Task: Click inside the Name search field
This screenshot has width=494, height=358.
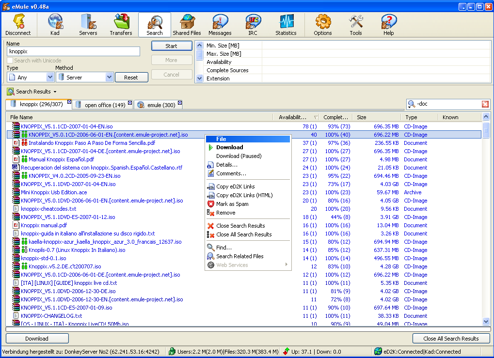Action: (x=73, y=51)
